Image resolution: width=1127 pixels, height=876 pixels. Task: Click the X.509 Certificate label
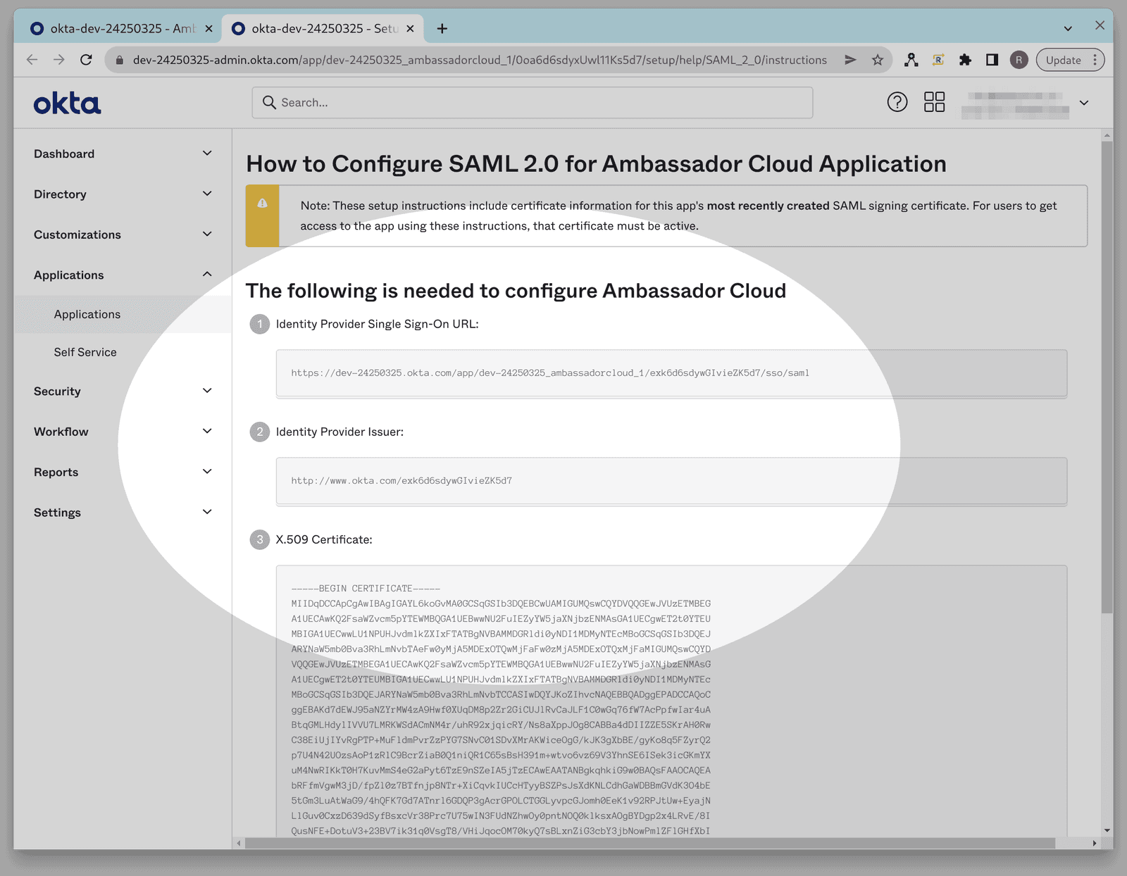pos(324,539)
